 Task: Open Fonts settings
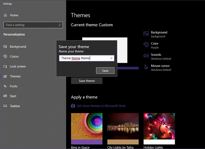tap(14, 86)
